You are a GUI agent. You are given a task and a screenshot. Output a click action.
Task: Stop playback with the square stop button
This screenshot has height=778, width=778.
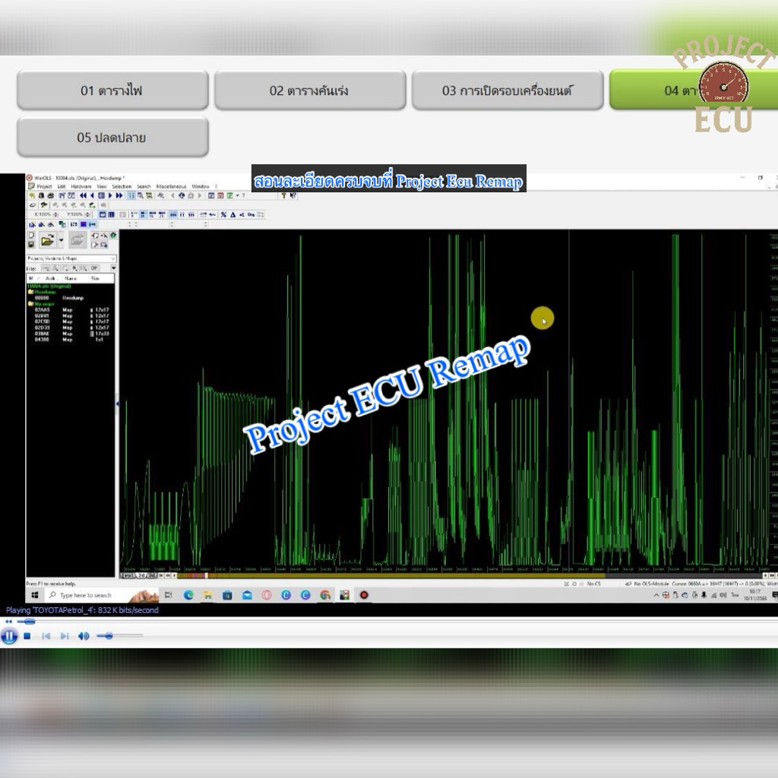[x=27, y=636]
